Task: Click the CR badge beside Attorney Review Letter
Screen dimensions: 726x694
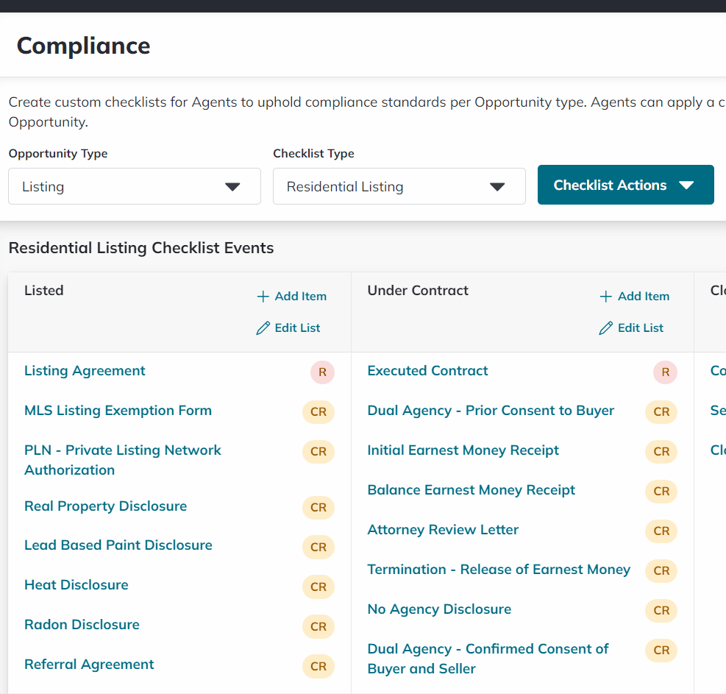Action: [x=661, y=531]
